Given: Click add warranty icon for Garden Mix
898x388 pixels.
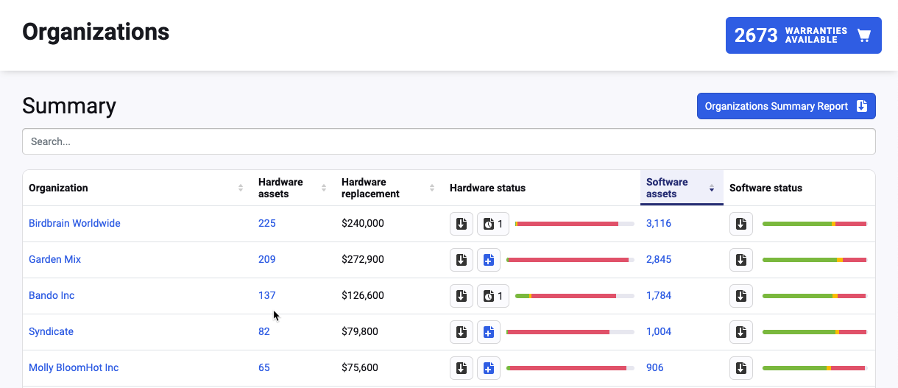Looking at the screenshot, I should pos(488,260).
